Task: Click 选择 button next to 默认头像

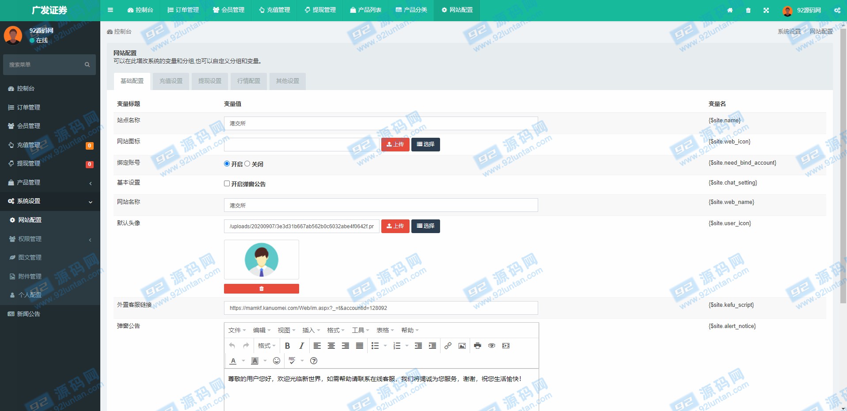Action: [425, 226]
